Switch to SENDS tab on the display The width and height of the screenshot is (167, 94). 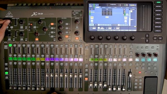127,8
